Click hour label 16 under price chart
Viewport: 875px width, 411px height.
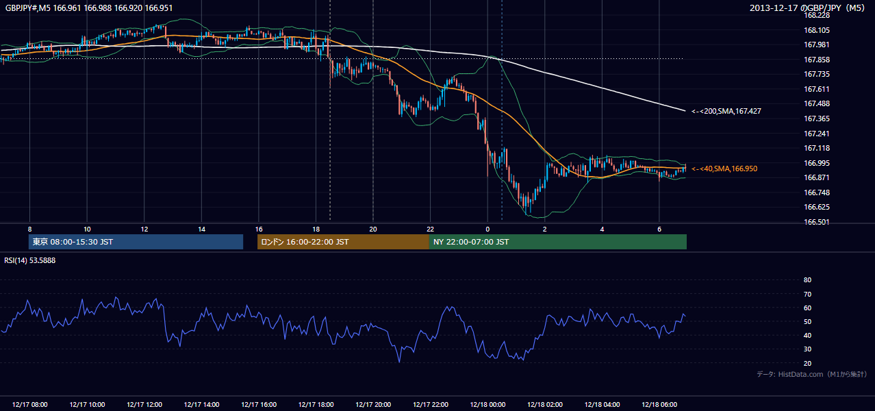259,229
